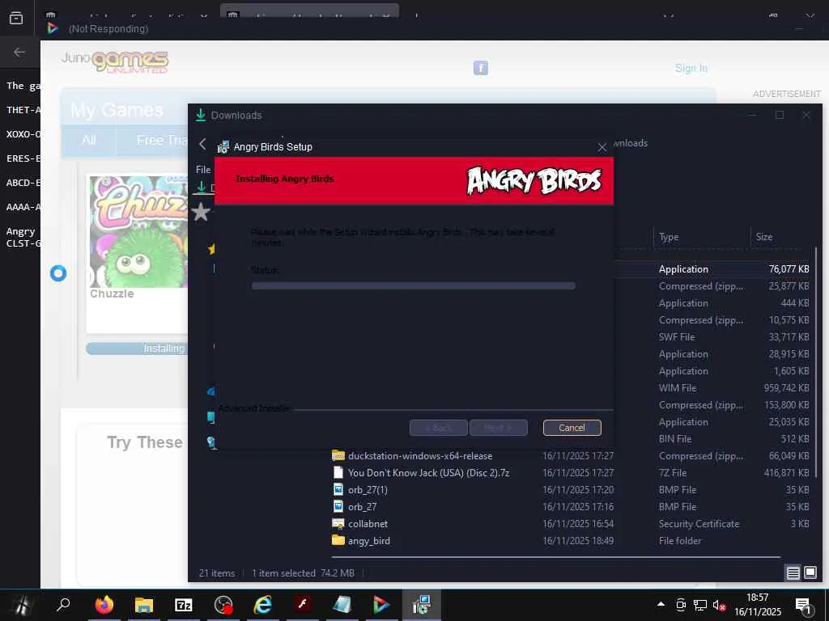Viewport: 829px width, 621px height.
Task: Click the Juno games unlimited logo
Action: pos(115,61)
